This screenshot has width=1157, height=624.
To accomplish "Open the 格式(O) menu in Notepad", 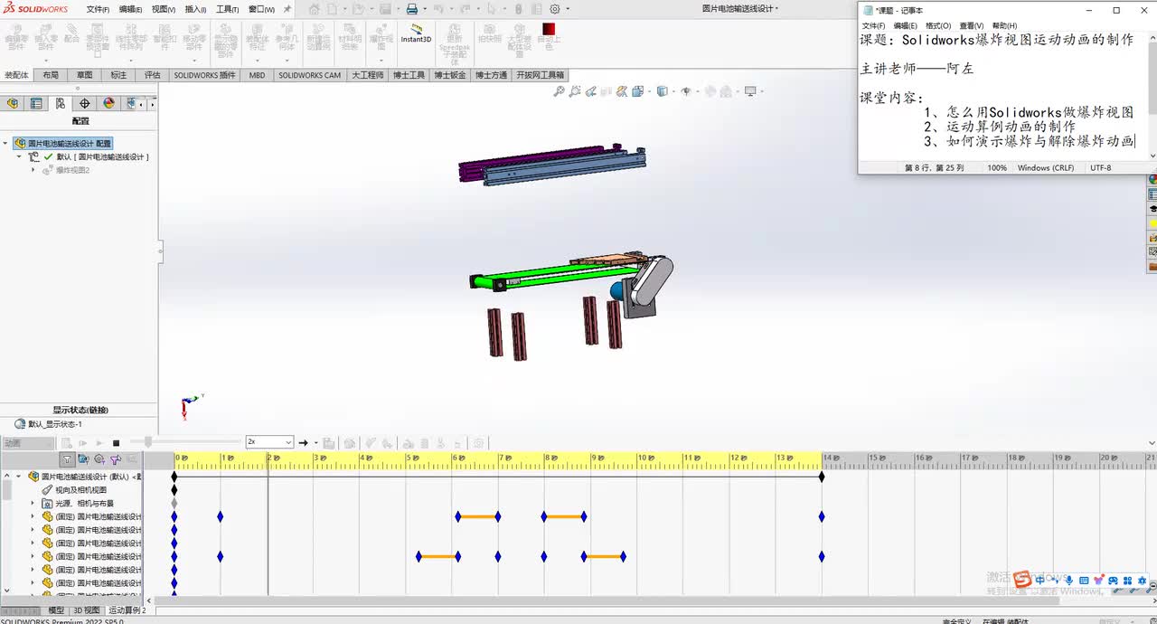I will 937,25.
